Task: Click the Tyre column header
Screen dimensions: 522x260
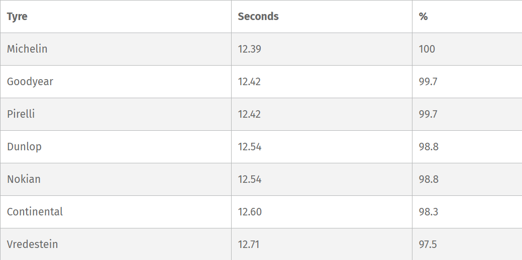Action: pyautogui.click(x=17, y=17)
